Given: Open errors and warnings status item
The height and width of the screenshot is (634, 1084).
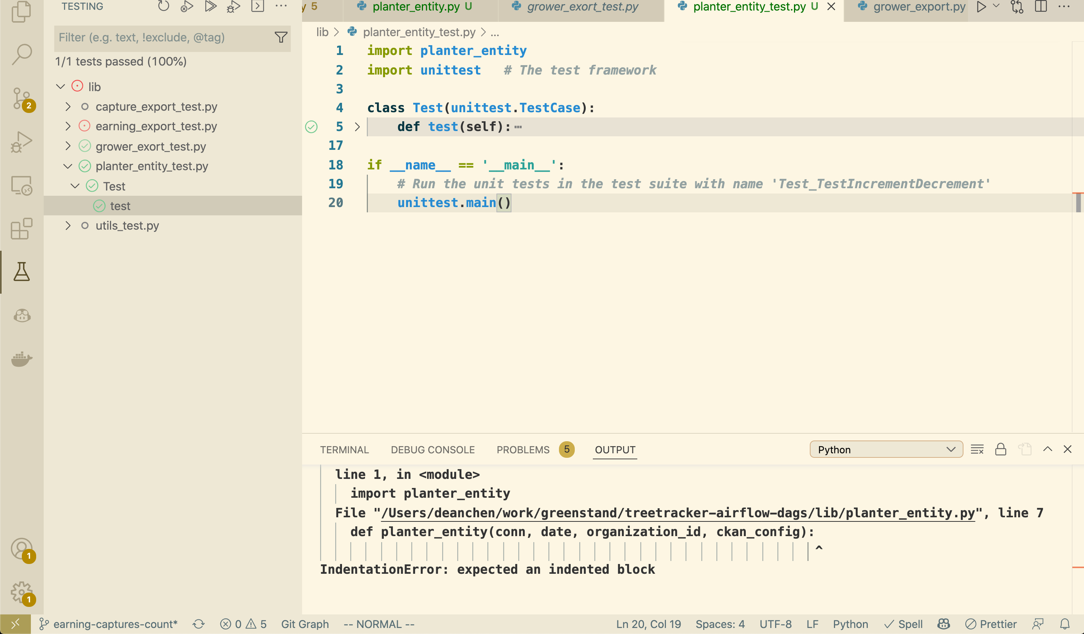Looking at the screenshot, I should [243, 624].
